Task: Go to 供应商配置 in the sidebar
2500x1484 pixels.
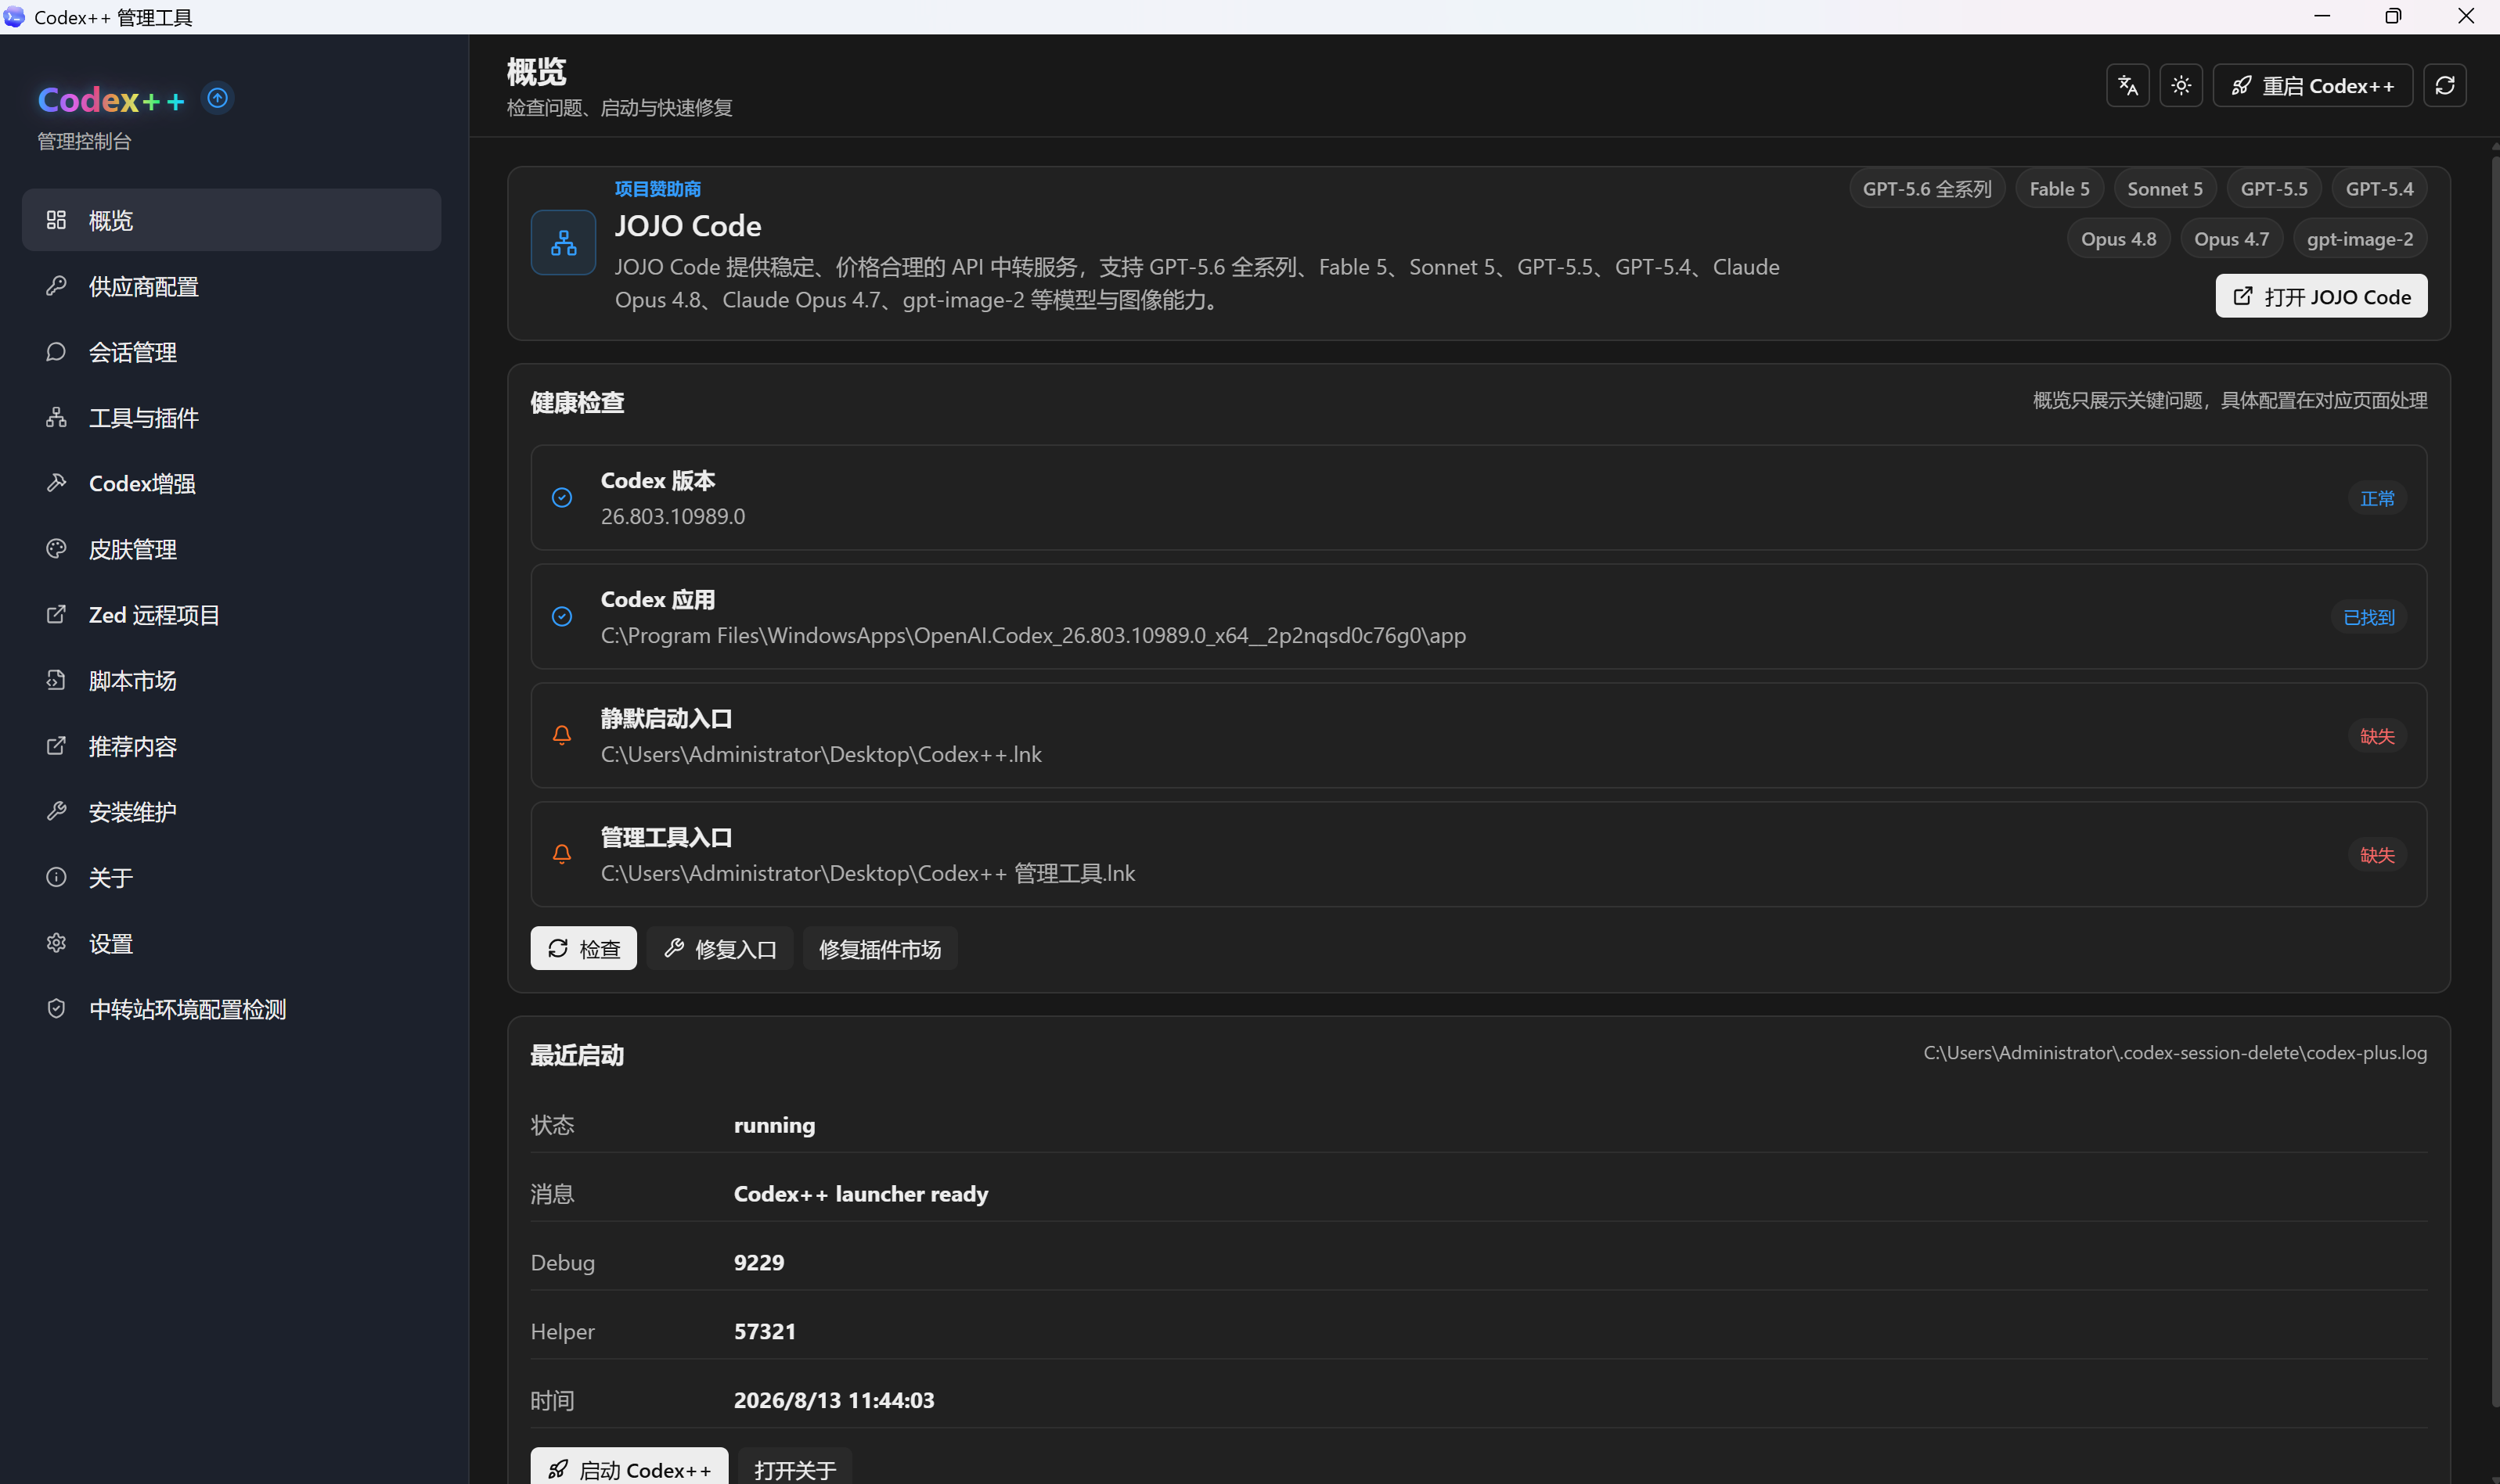Action: pyautogui.click(x=231, y=286)
